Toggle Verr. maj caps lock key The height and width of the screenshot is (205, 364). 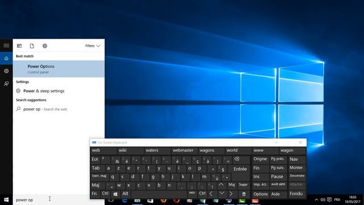pos(99,177)
